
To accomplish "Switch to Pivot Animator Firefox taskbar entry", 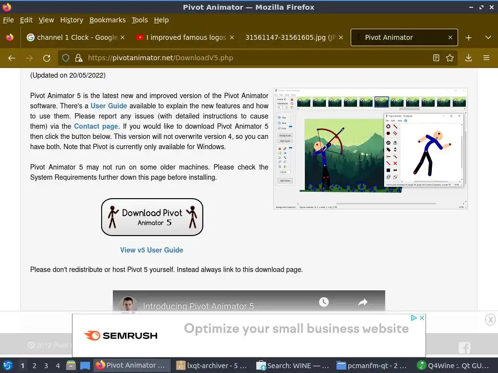I will click(132, 366).
